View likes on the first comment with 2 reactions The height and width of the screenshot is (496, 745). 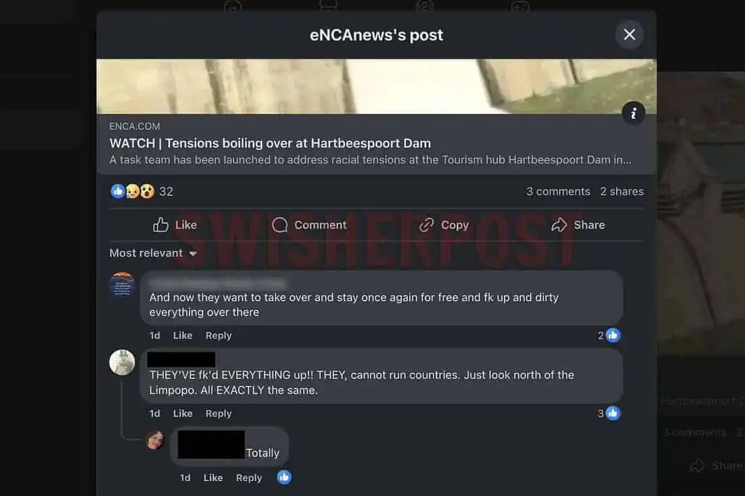tap(608, 335)
